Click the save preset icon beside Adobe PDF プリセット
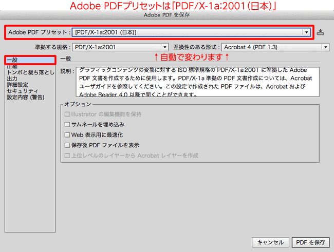The height and width of the screenshot is (252, 334). (x=320, y=32)
